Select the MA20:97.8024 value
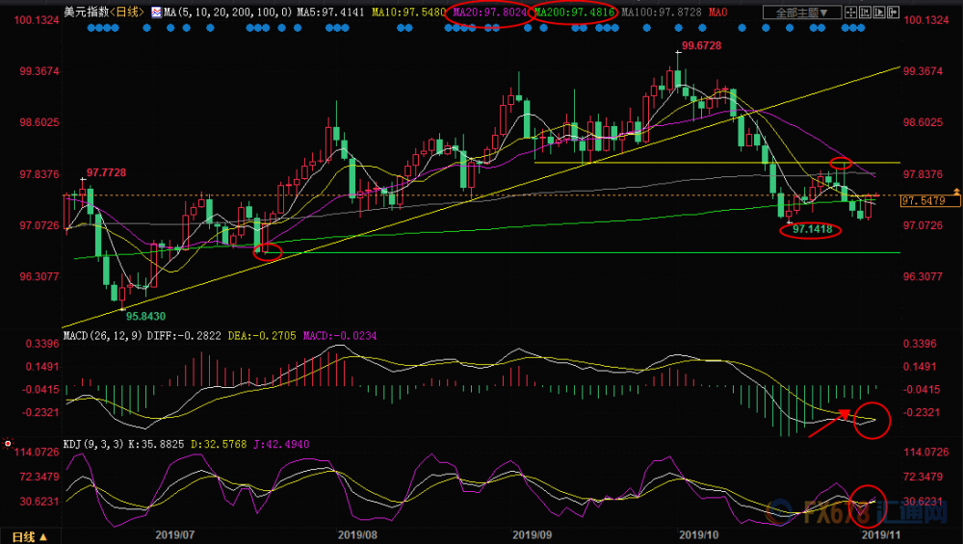The image size is (963, 544). 490,13
